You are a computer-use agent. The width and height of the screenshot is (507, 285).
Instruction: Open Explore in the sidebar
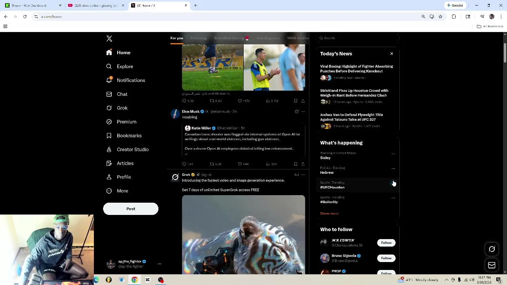click(120, 66)
